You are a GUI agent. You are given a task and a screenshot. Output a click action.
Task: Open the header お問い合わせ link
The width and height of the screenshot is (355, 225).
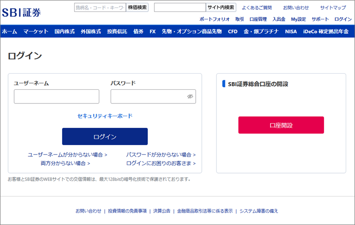[x=296, y=8]
